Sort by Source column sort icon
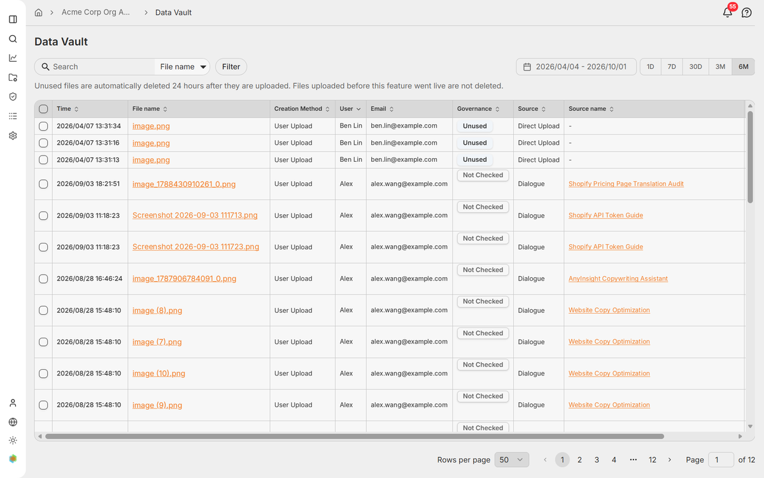 [x=543, y=109]
